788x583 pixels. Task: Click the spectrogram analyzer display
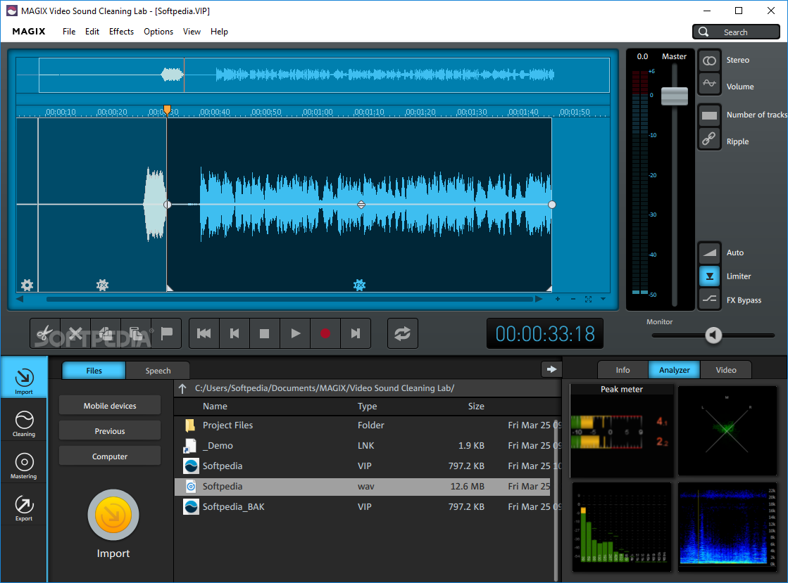pyautogui.click(x=727, y=526)
